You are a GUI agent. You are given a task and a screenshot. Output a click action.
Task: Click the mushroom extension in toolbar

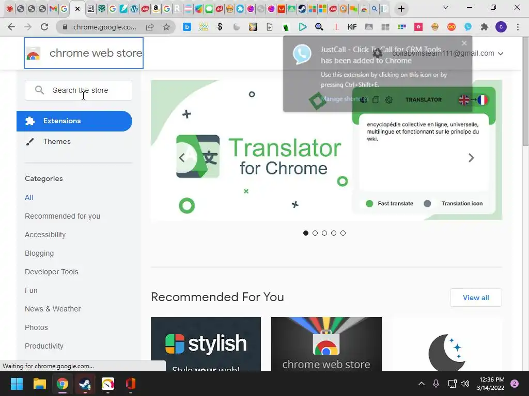pos(435,27)
